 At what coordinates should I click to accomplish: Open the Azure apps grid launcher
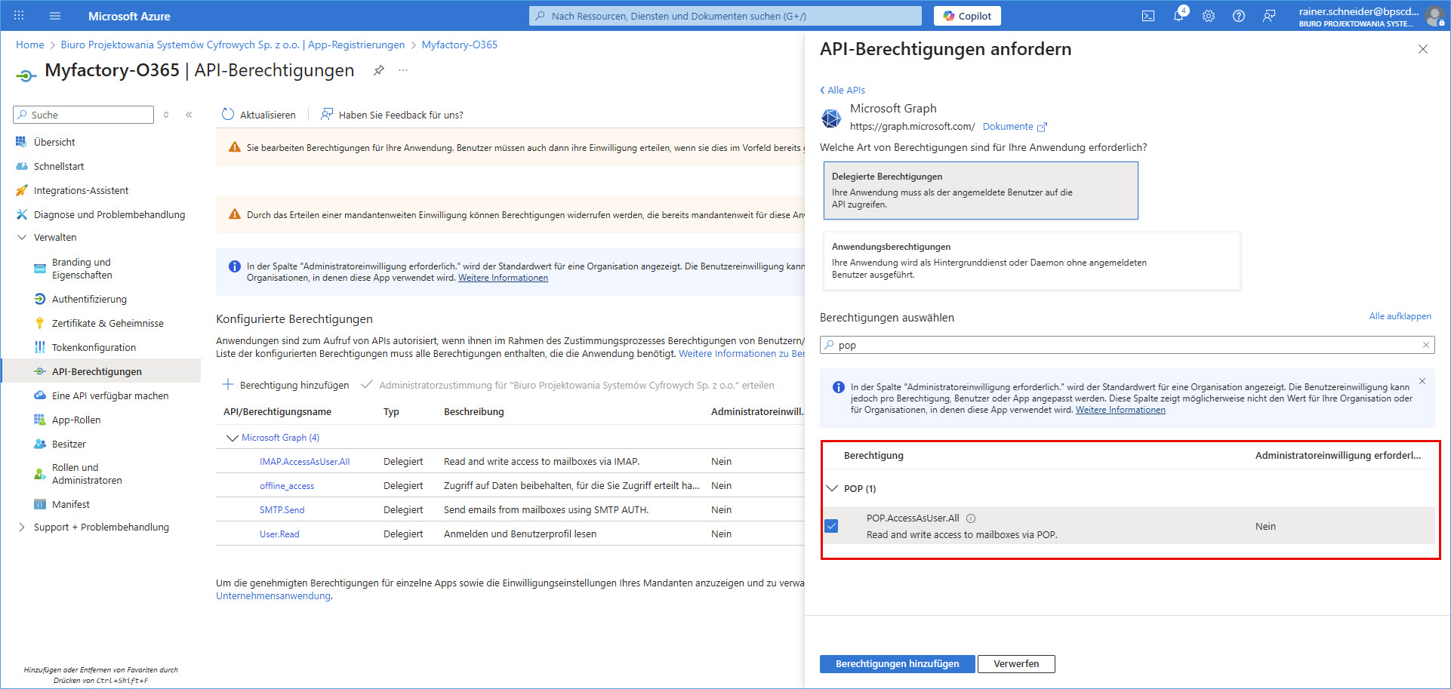[x=19, y=15]
